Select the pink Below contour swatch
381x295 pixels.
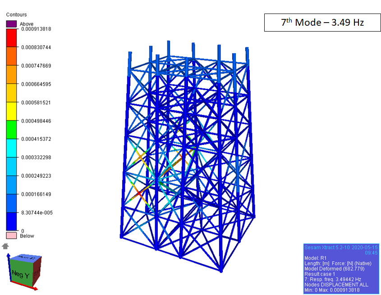click(x=11, y=235)
